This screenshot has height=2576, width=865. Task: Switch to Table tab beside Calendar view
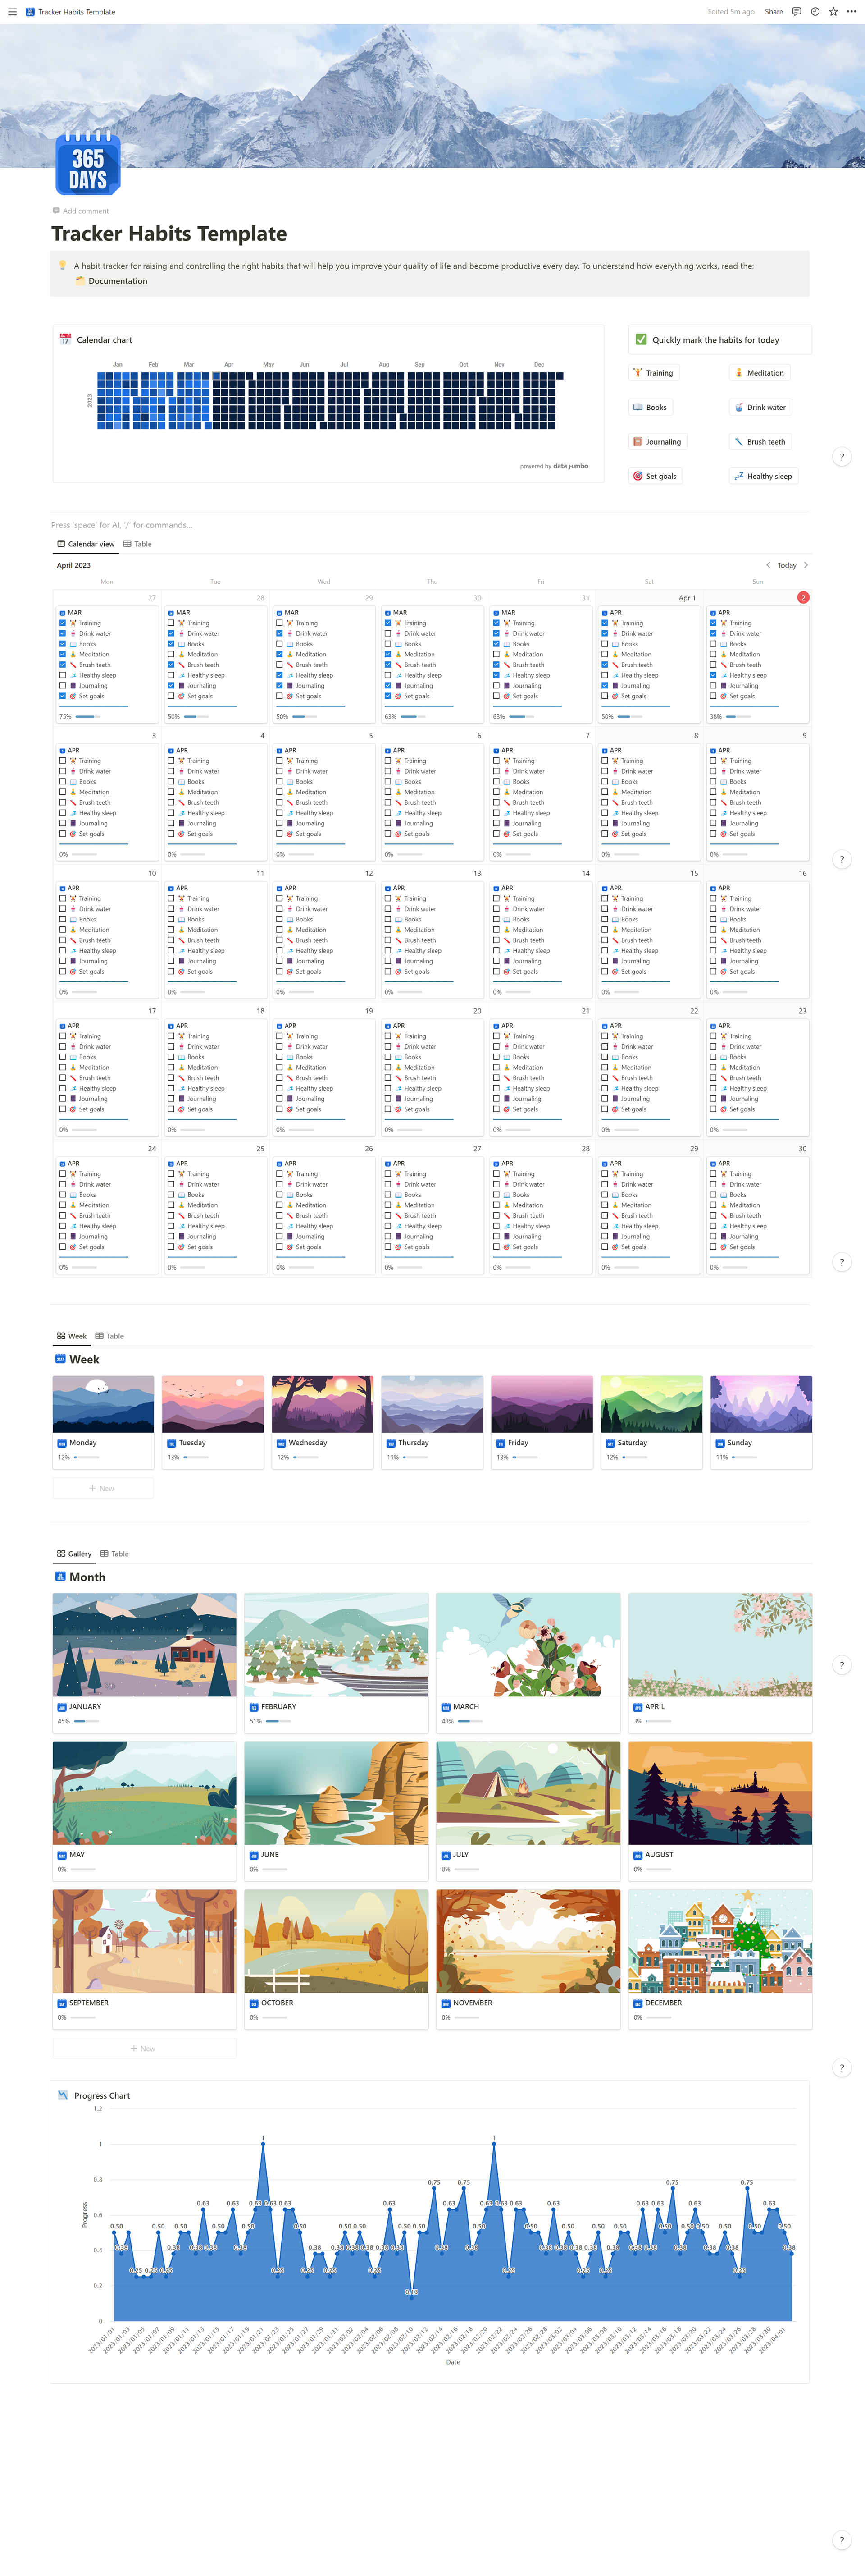pos(138,544)
